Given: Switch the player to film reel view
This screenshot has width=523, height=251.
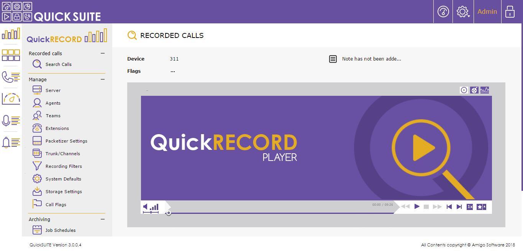Looking at the screenshot, I should coord(474,90).
